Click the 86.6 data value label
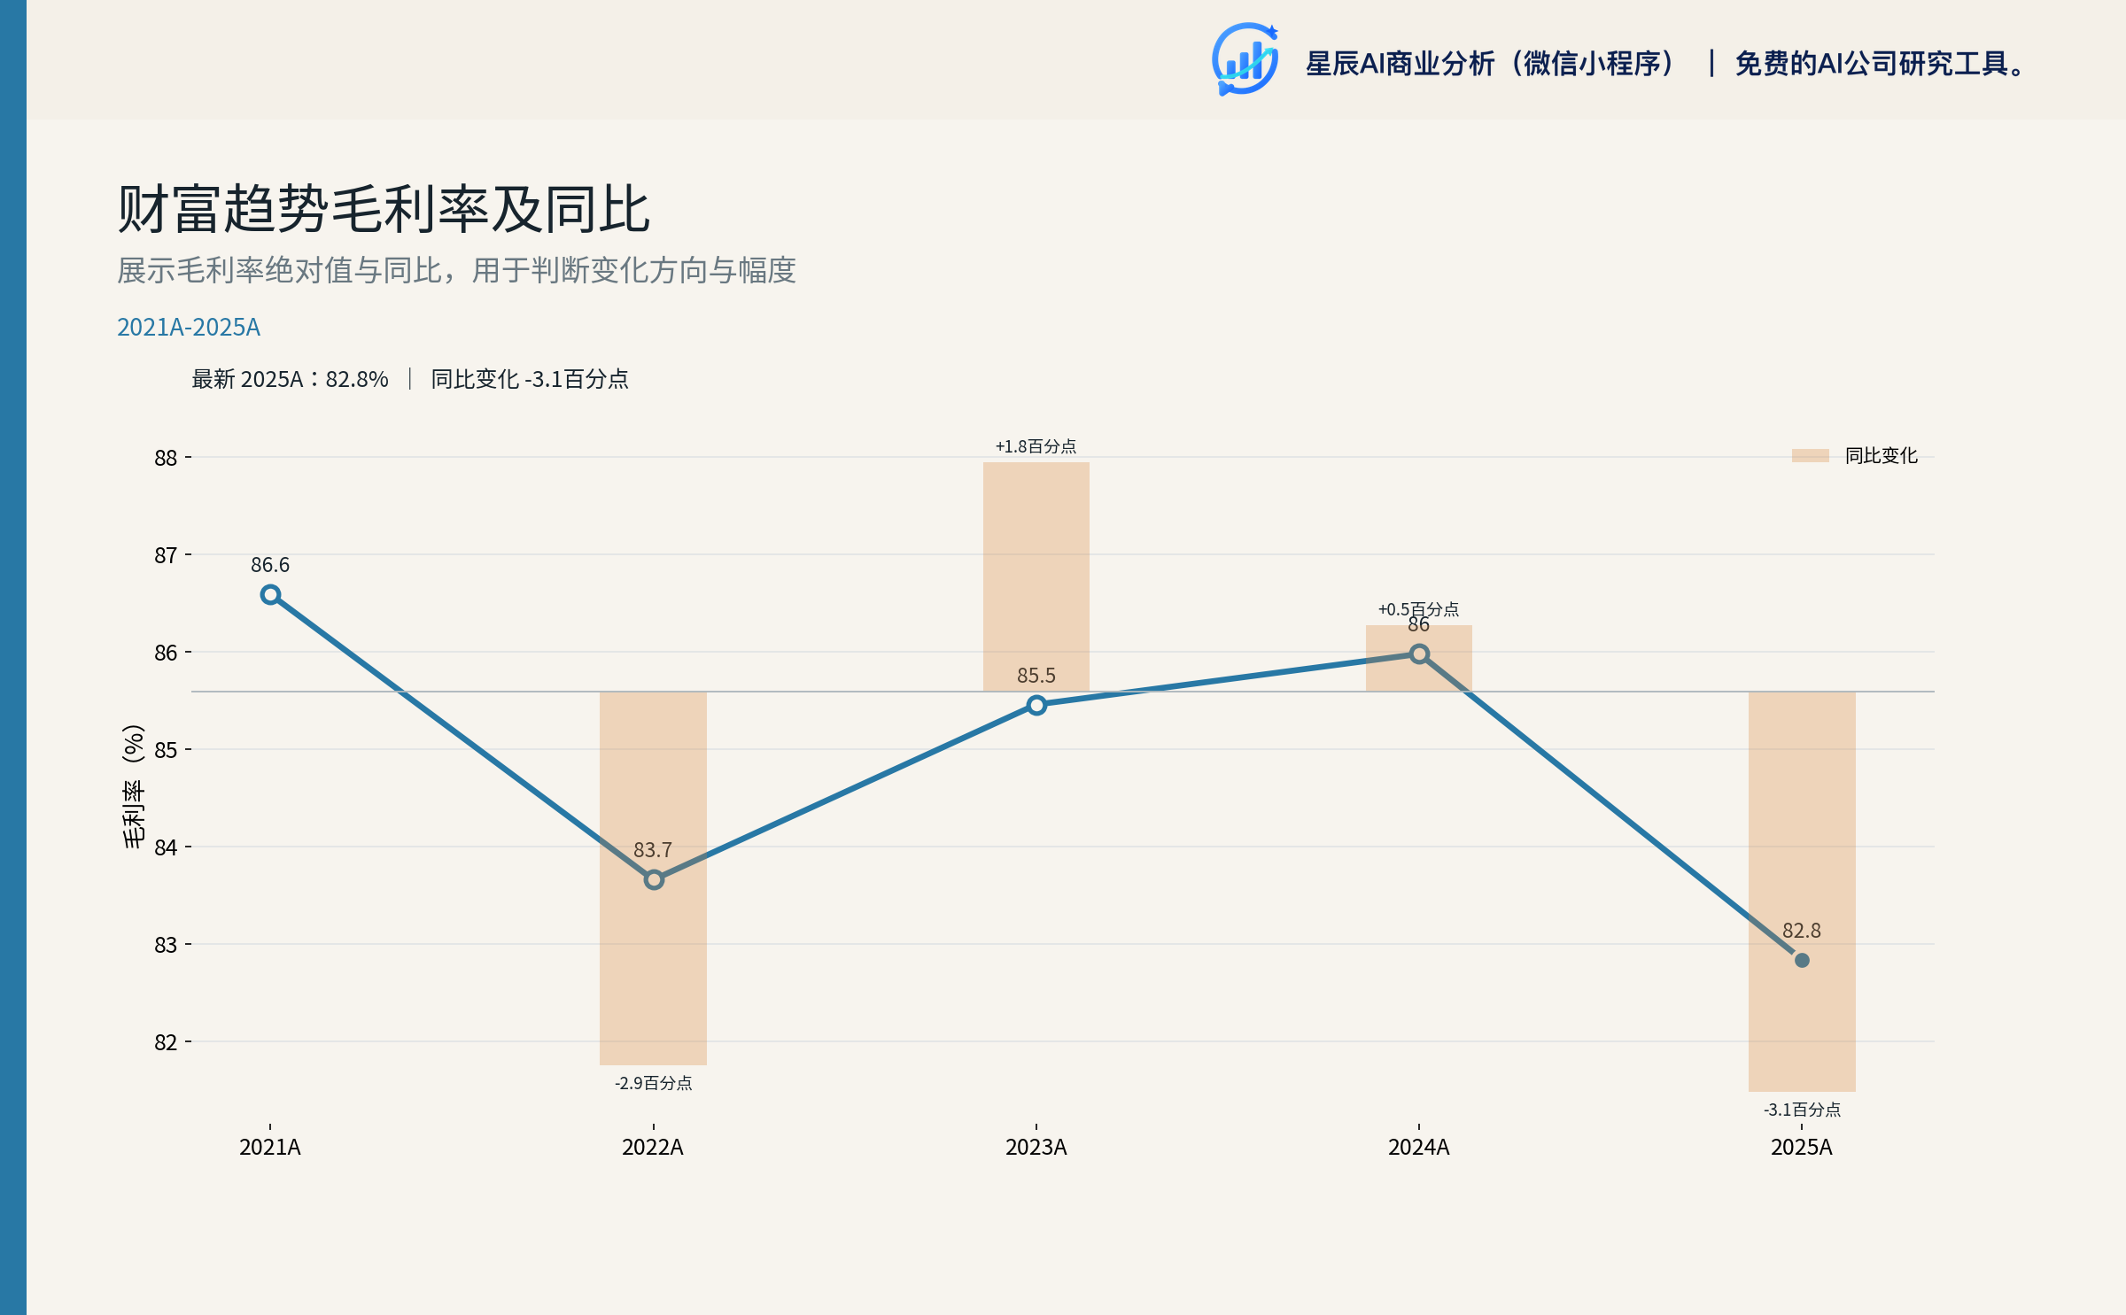Image resolution: width=2126 pixels, height=1315 pixels. pyautogui.click(x=270, y=565)
